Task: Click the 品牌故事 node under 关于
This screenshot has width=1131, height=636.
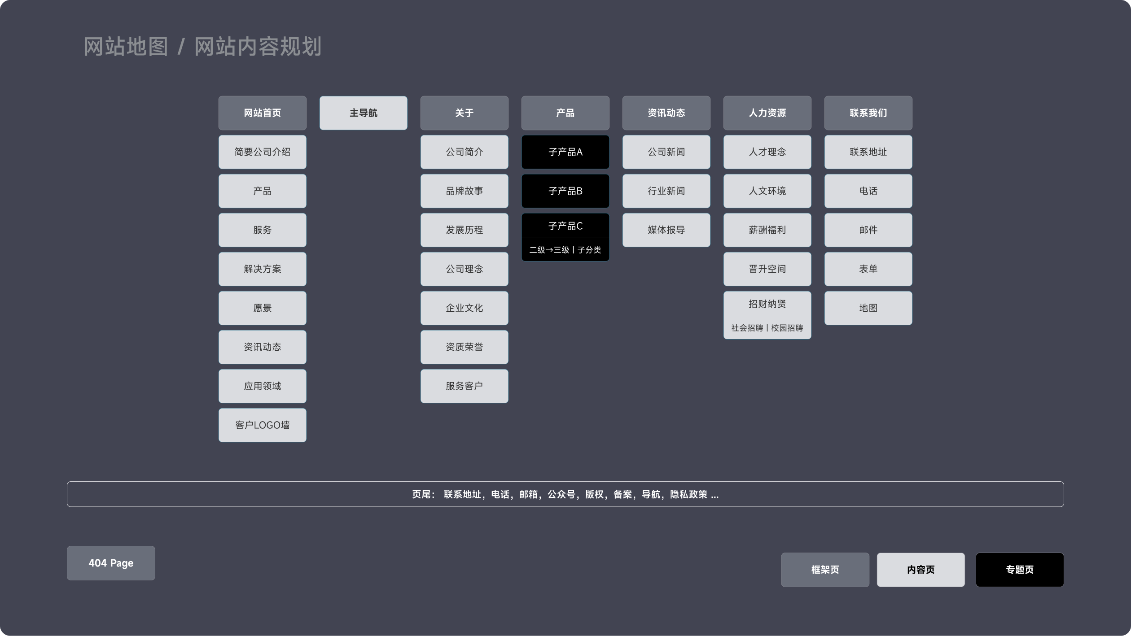Action: coord(464,191)
